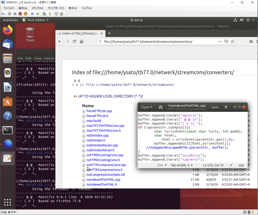Open the メディア(M) menu

pyautogui.click(x=37, y=8)
